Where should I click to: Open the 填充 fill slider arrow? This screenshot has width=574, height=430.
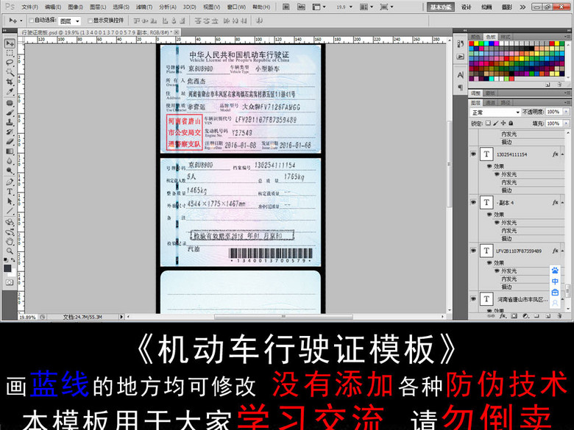567,123
